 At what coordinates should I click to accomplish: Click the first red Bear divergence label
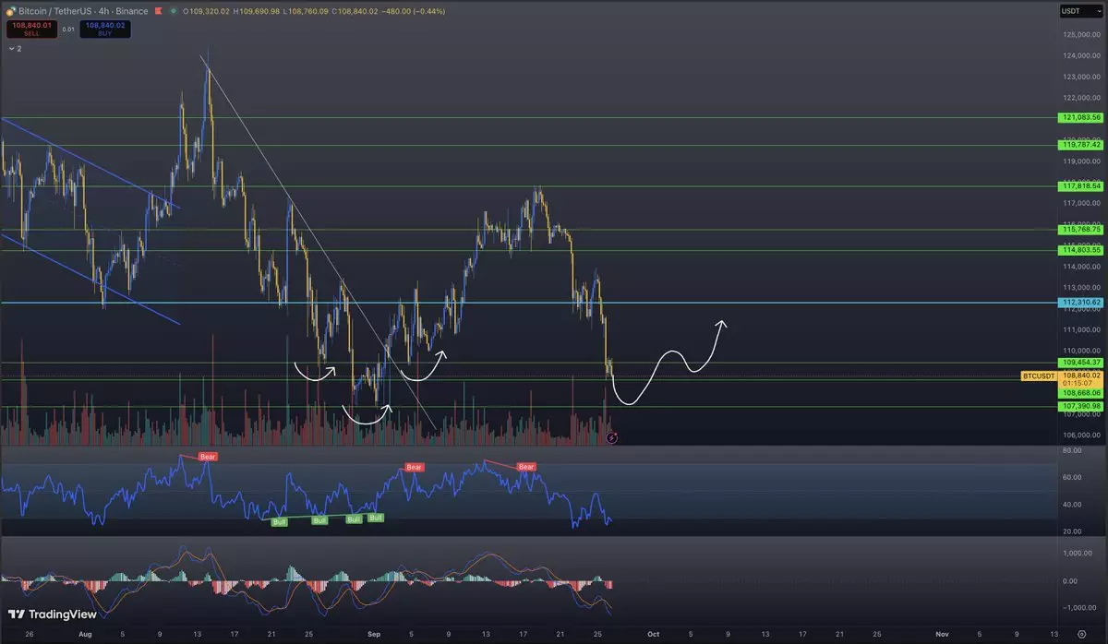tap(208, 457)
